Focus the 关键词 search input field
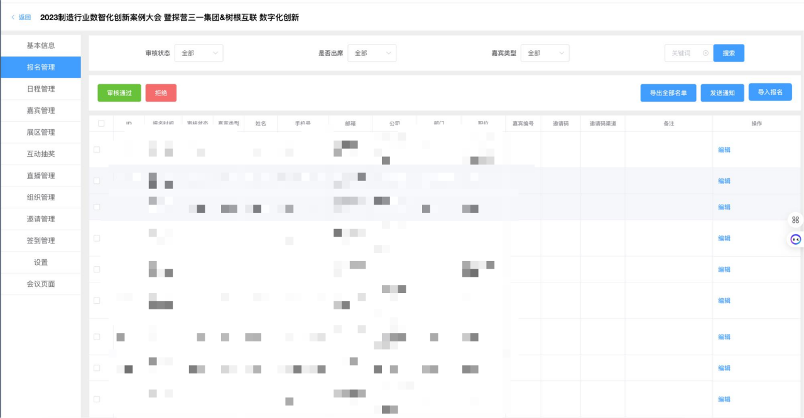Viewport: 804px width, 418px height. pos(683,53)
